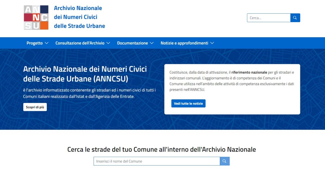Open the Consultazione dell'Archivio menu label

(80, 43)
